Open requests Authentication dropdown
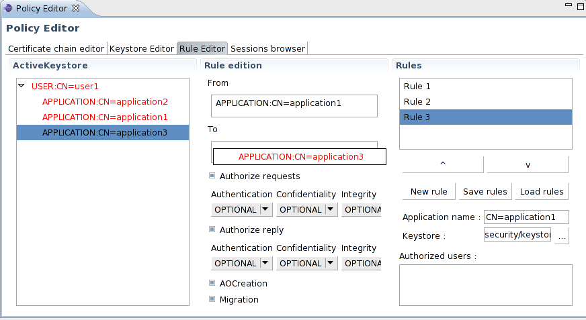586x320 pixels. [x=265, y=210]
